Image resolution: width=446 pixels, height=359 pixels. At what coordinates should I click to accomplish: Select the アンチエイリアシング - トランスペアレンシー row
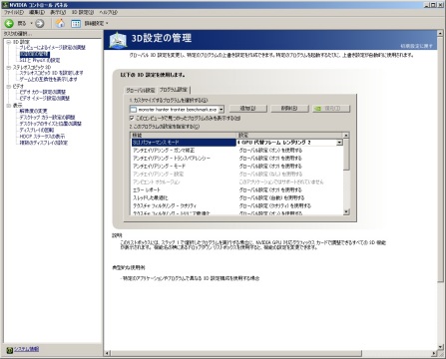pyautogui.click(x=236, y=159)
